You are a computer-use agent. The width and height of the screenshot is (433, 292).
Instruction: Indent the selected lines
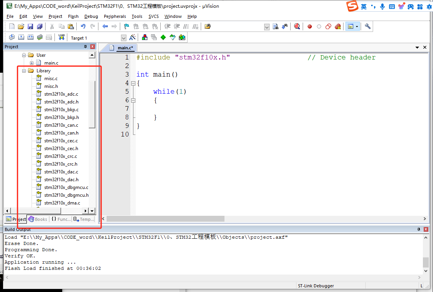[167, 26]
